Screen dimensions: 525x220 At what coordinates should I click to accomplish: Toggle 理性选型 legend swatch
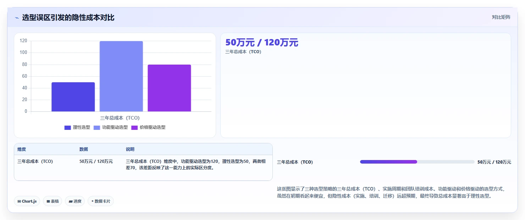pyautogui.click(x=68, y=128)
